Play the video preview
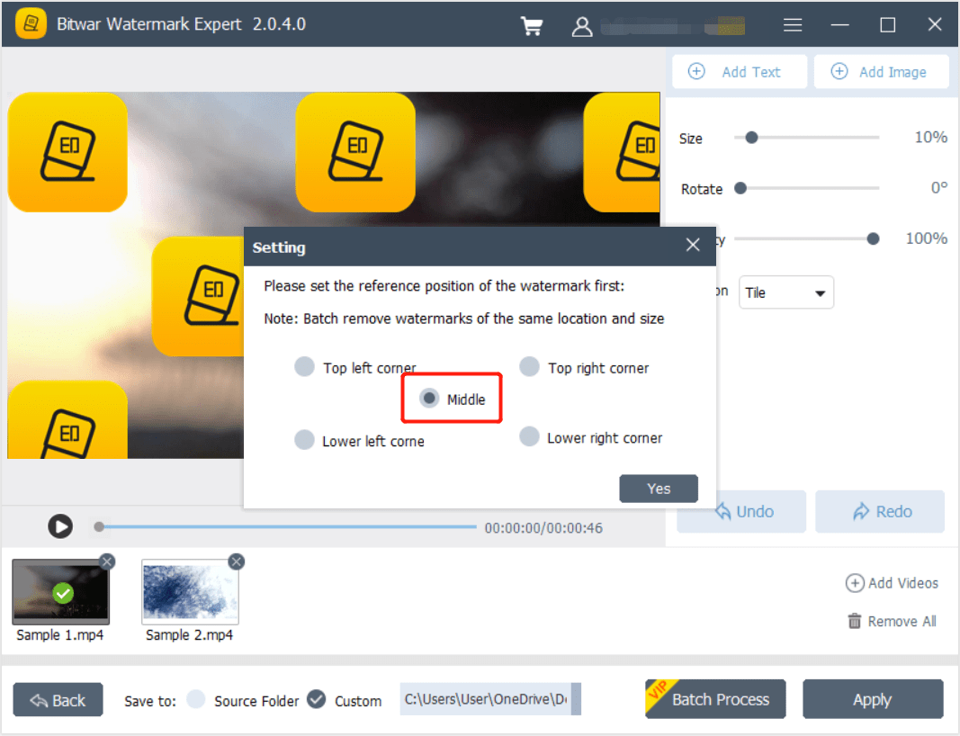 click(60, 526)
